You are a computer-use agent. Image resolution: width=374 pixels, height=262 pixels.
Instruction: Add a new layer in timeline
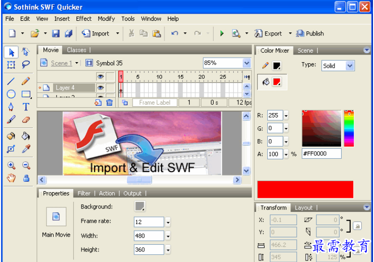coord(98,103)
